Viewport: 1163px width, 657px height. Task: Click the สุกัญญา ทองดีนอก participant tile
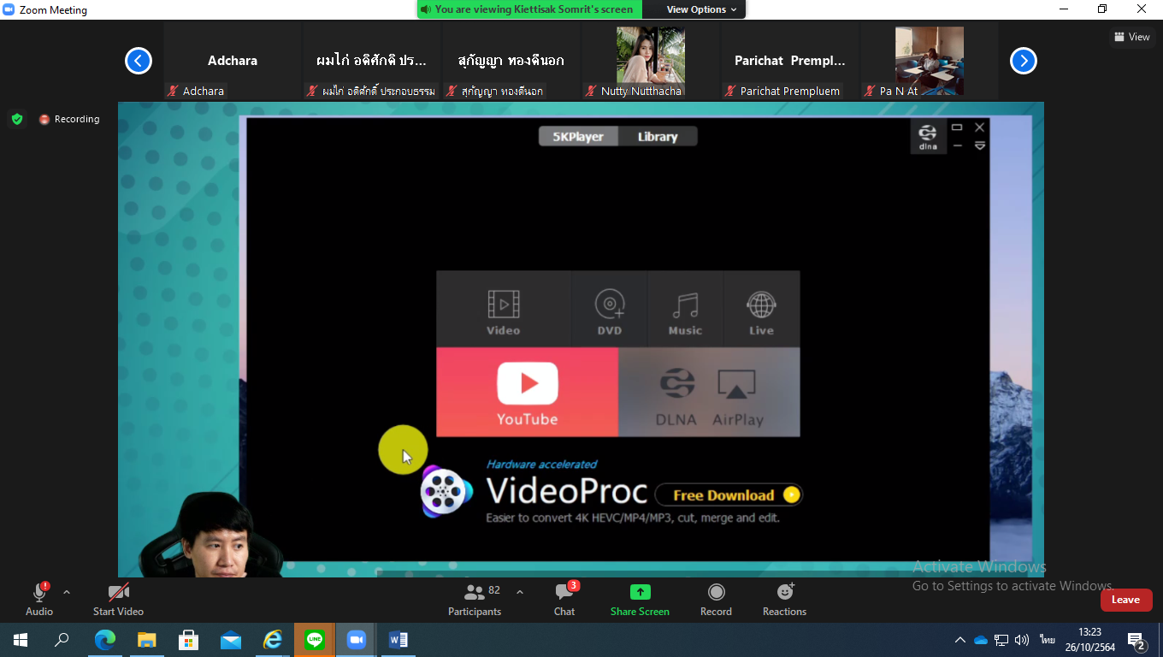(x=511, y=62)
